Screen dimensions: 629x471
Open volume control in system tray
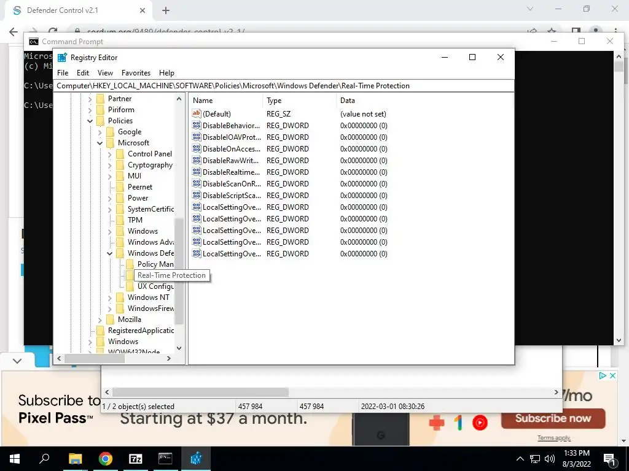click(550, 459)
